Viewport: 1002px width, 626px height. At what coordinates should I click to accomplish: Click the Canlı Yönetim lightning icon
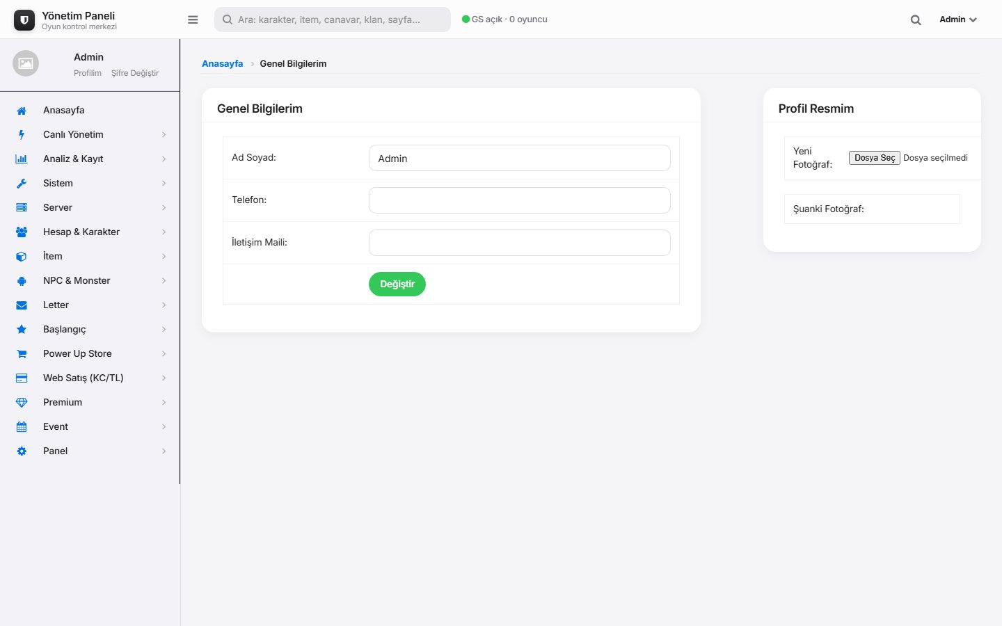pyautogui.click(x=22, y=135)
